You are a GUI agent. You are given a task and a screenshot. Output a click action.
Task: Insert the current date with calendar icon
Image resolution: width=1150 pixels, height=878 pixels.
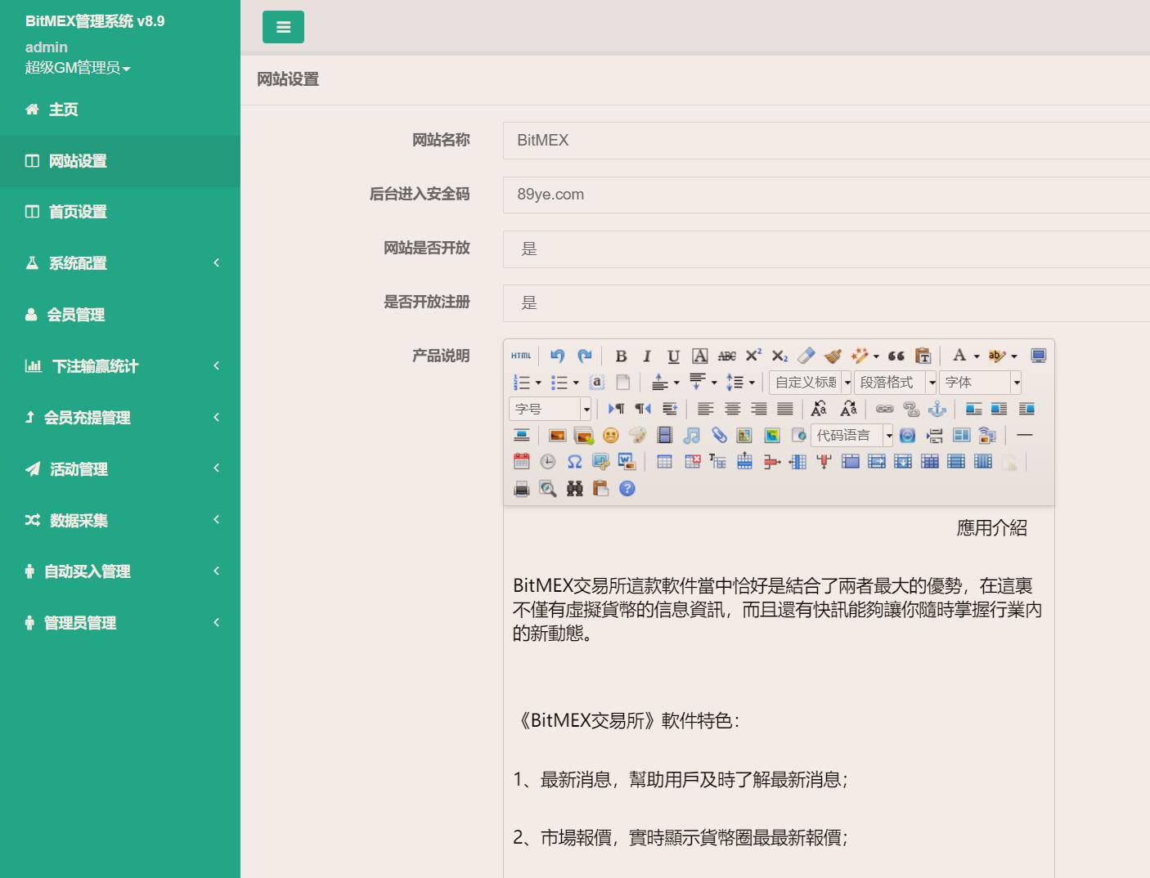point(522,462)
